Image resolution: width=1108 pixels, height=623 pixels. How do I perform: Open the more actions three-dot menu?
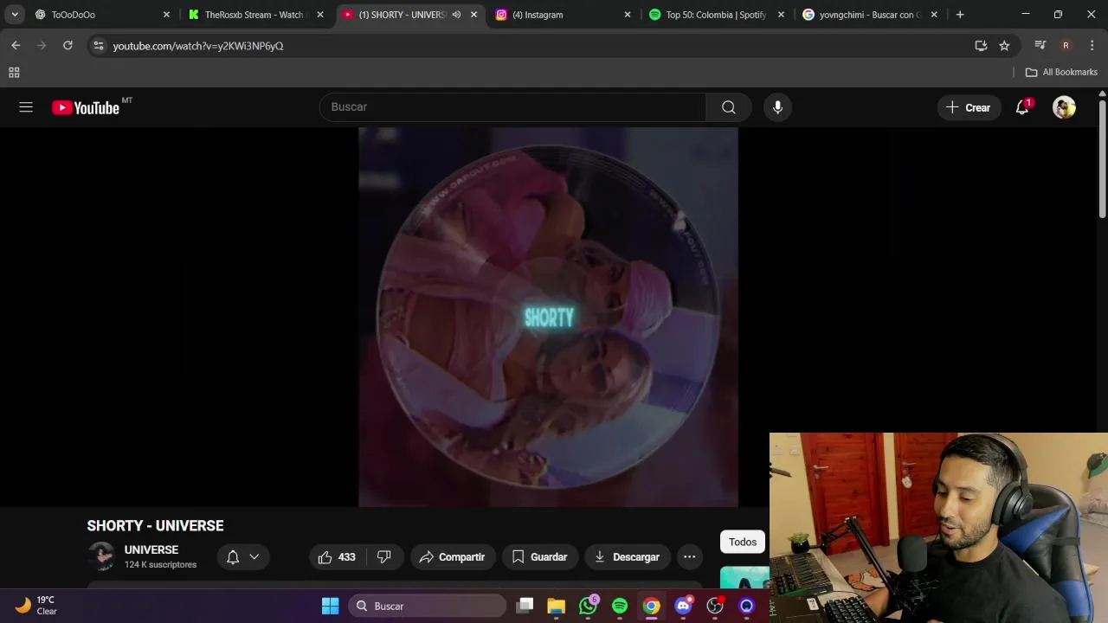[x=689, y=557]
